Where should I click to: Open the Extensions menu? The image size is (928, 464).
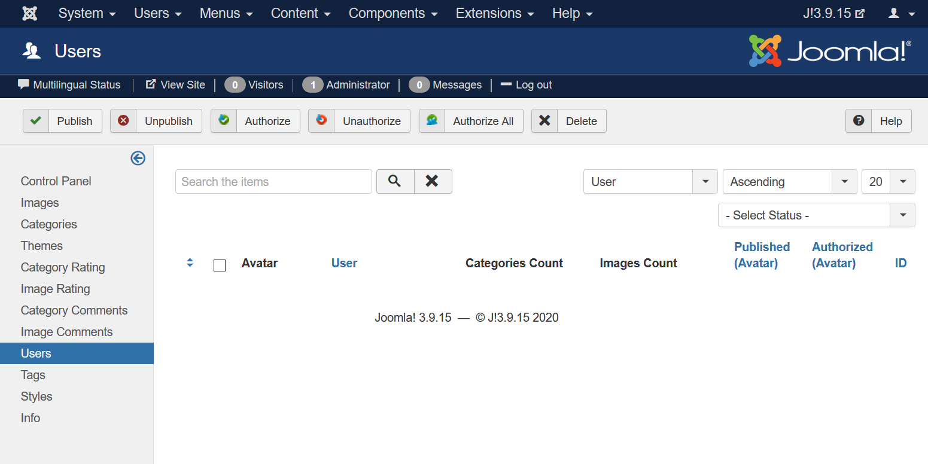pos(495,13)
